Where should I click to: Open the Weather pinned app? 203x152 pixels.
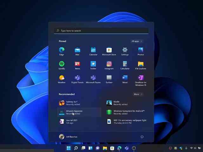pyautogui.click(x=62, y=79)
